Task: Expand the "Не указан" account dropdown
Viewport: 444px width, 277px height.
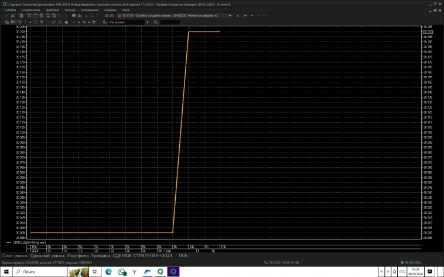Action: 148,22
